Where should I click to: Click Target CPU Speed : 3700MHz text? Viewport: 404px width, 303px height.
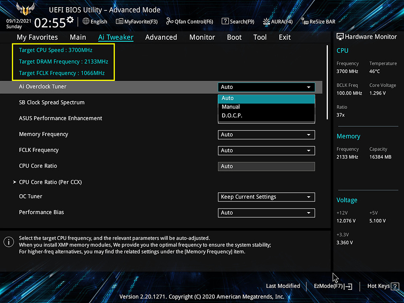point(56,50)
